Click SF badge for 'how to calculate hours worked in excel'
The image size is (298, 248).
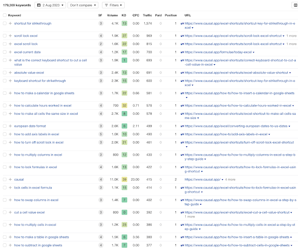[101, 105]
